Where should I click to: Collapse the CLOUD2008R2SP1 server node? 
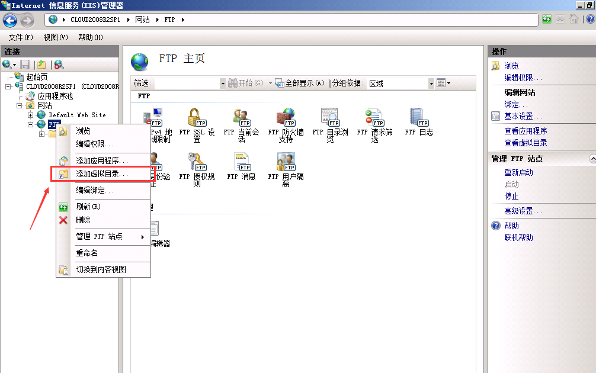(x=8, y=86)
